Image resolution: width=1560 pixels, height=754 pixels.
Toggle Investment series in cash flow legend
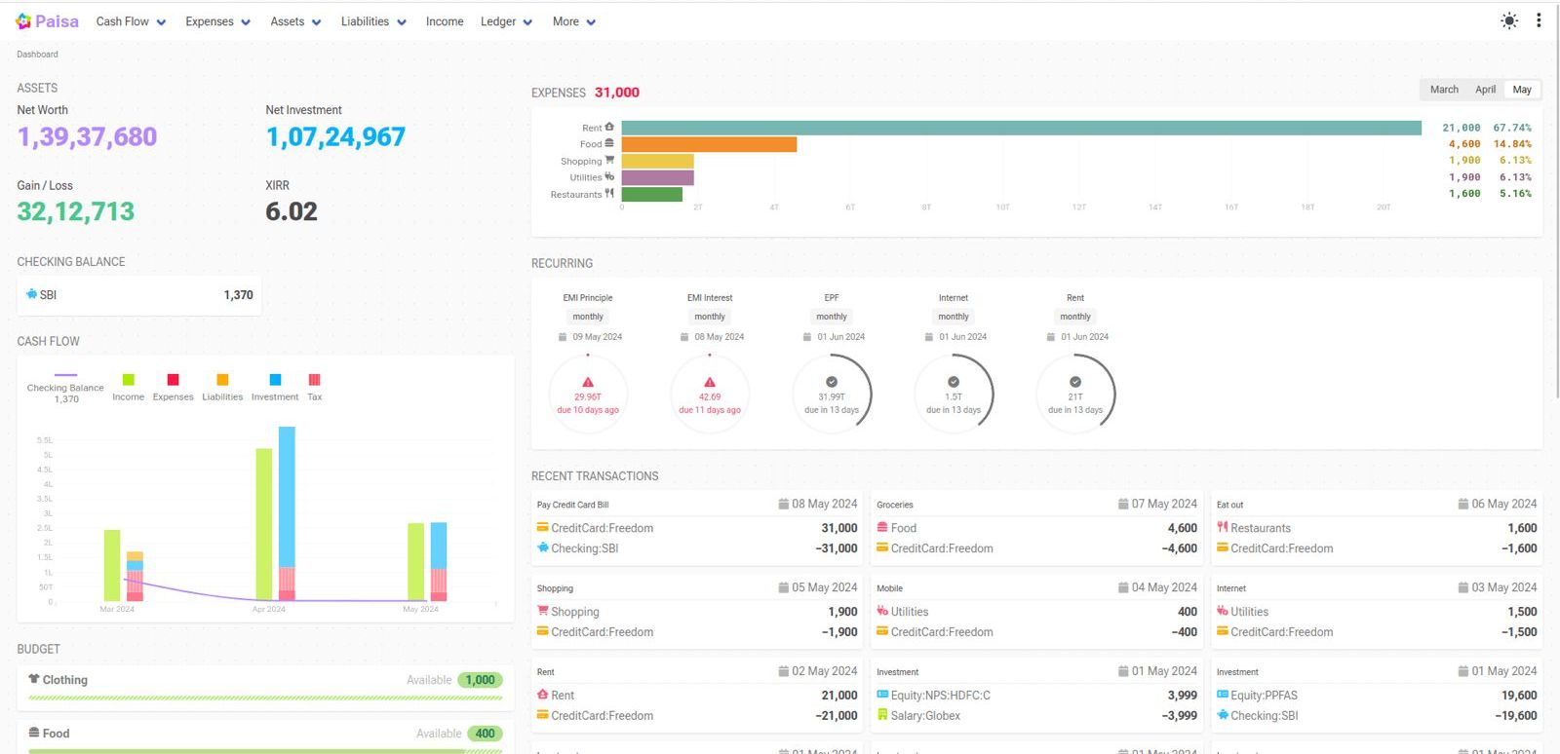point(275,387)
